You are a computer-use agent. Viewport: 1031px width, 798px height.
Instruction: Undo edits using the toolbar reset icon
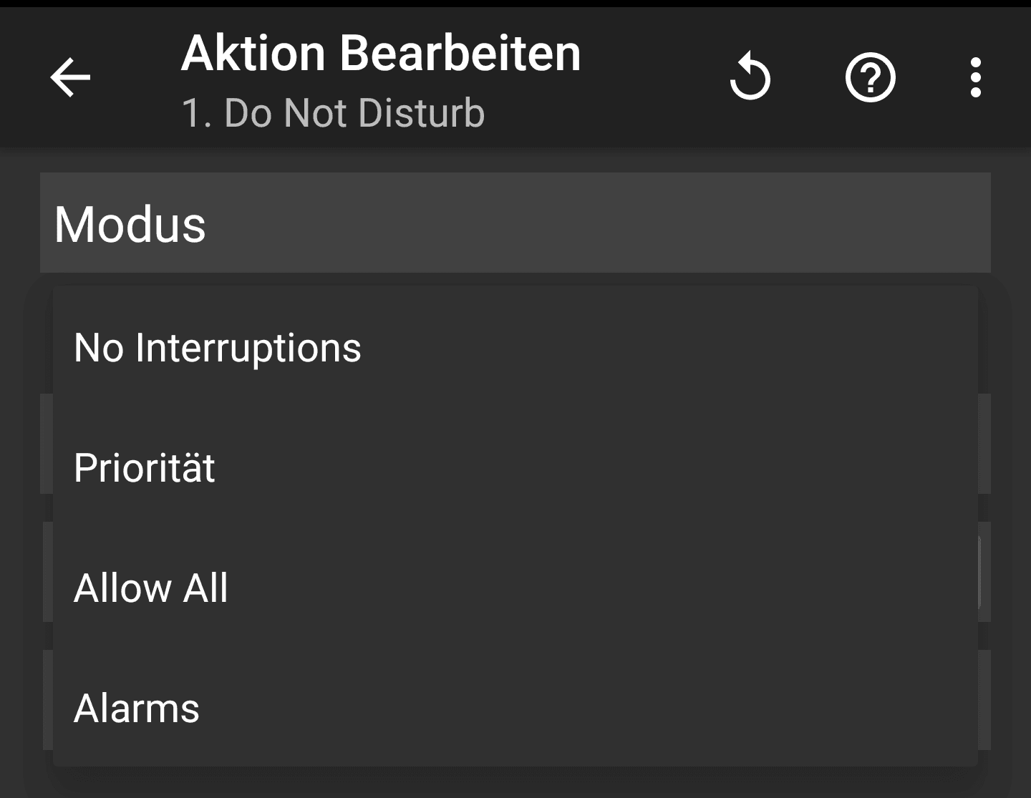pyautogui.click(x=750, y=77)
